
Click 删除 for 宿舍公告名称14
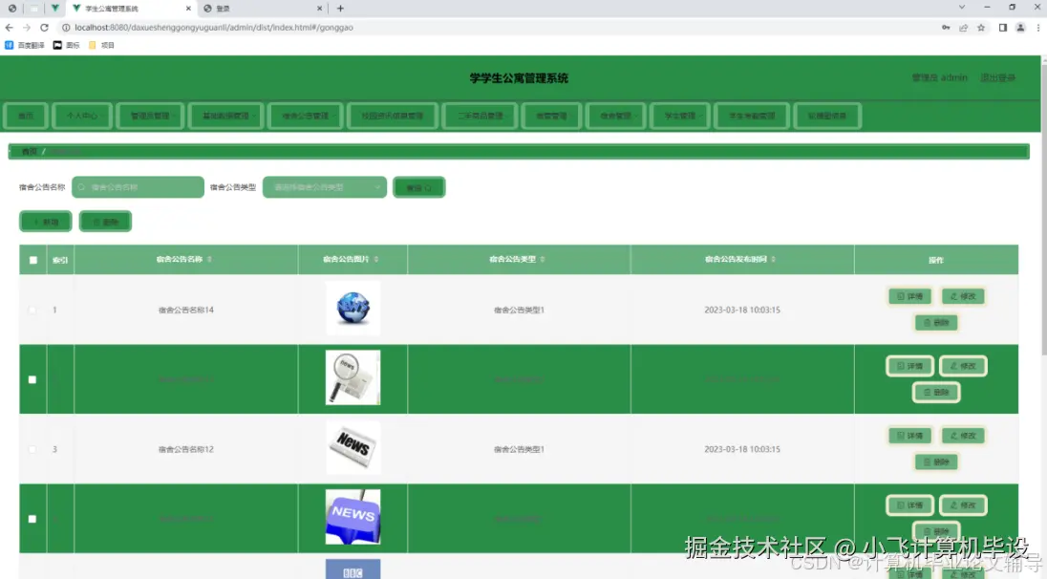(x=936, y=323)
